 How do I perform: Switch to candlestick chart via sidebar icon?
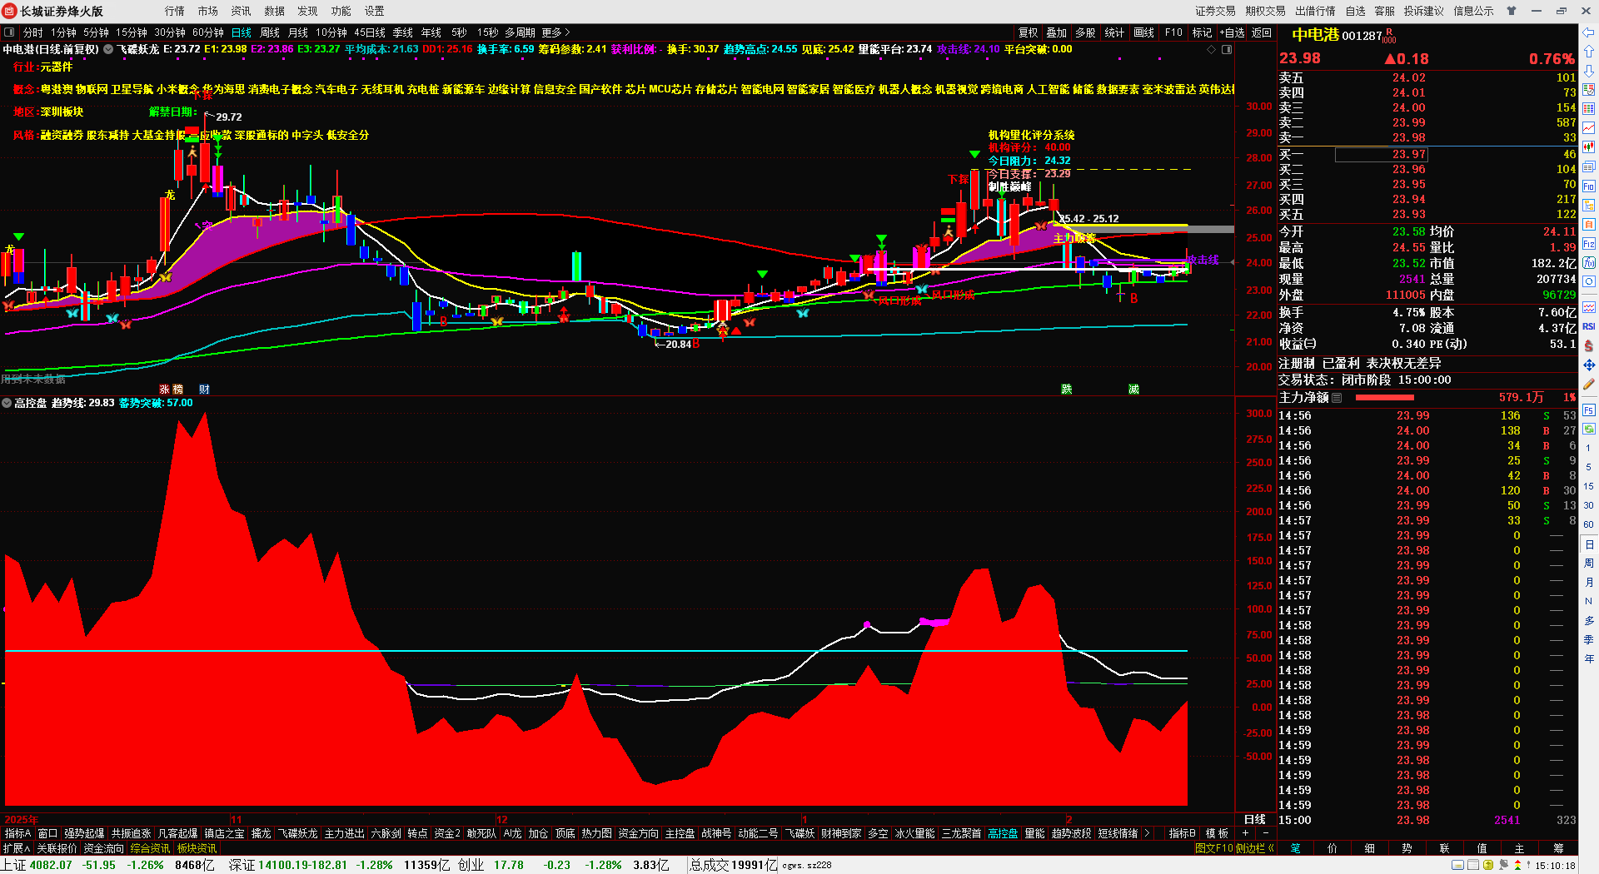point(1589,146)
